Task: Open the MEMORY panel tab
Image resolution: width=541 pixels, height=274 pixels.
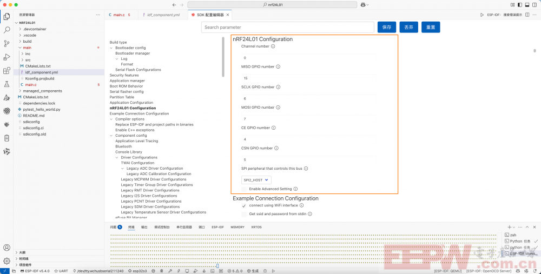Action: (237, 227)
